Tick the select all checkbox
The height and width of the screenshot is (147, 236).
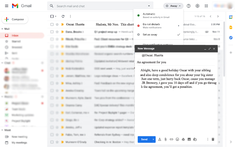coord(52,16)
